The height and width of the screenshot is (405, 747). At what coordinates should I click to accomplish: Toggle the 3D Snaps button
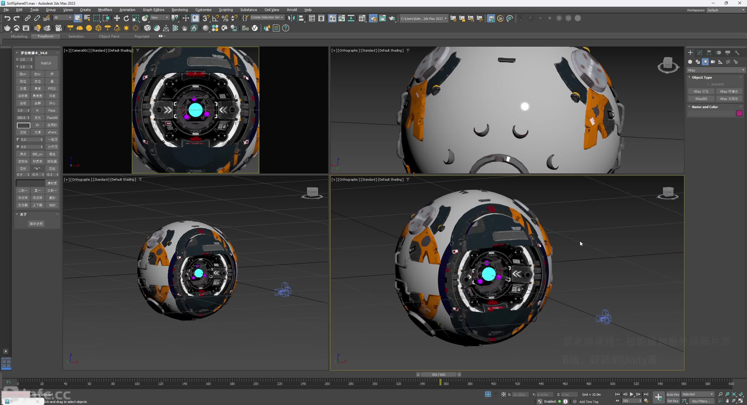click(206, 18)
